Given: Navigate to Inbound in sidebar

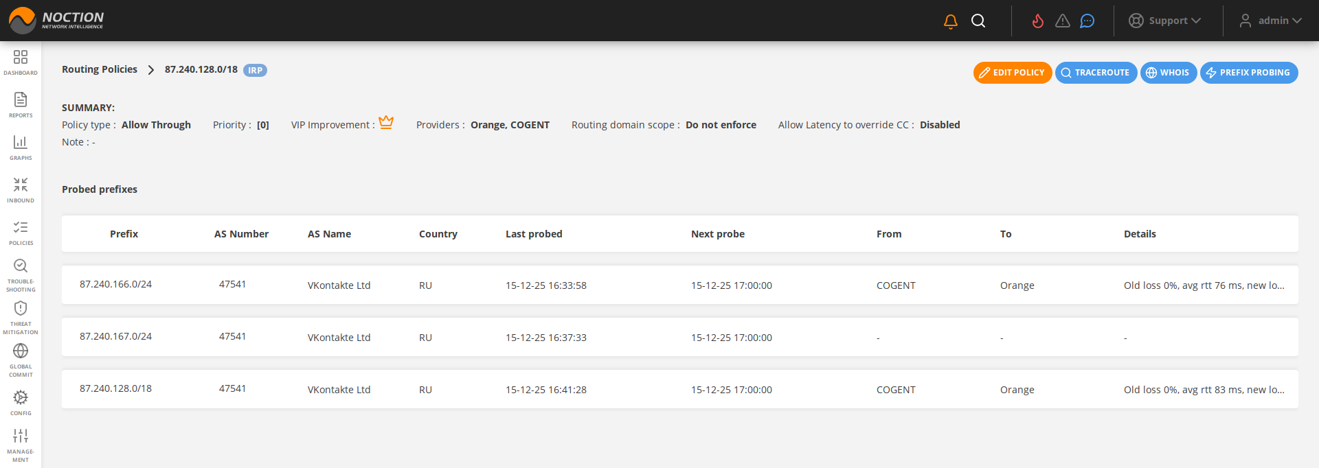Looking at the screenshot, I should 21,189.
